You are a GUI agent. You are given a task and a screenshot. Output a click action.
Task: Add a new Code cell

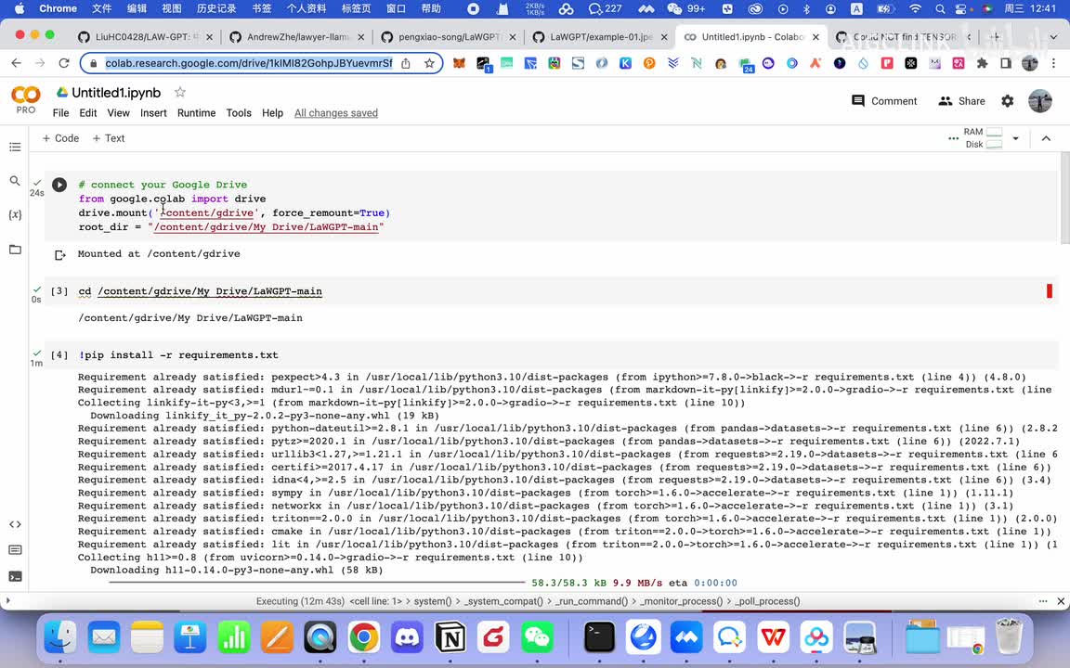pyautogui.click(x=60, y=138)
